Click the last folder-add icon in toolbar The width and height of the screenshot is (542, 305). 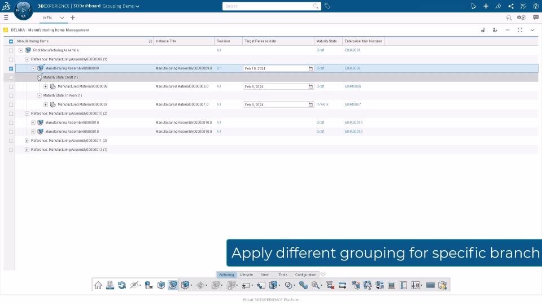click(x=443, y=285)
